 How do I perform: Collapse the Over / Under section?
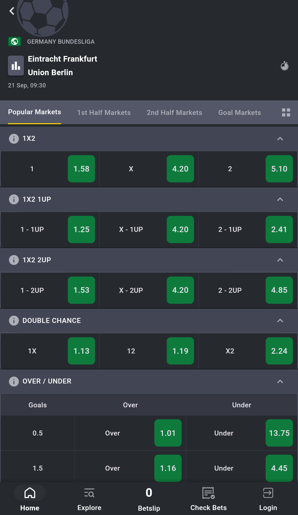(280, 382)
